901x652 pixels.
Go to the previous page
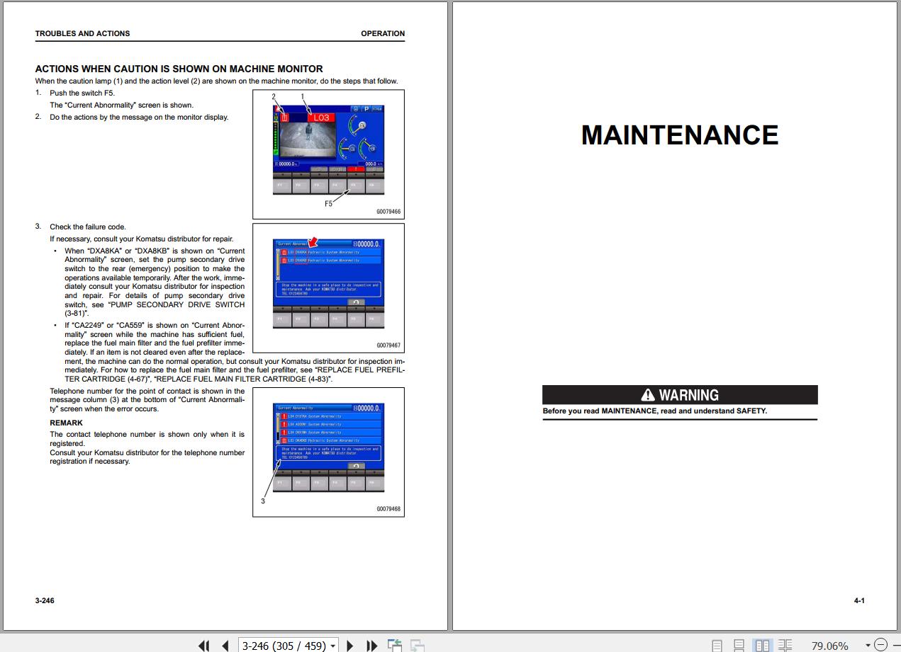[225, 645]
